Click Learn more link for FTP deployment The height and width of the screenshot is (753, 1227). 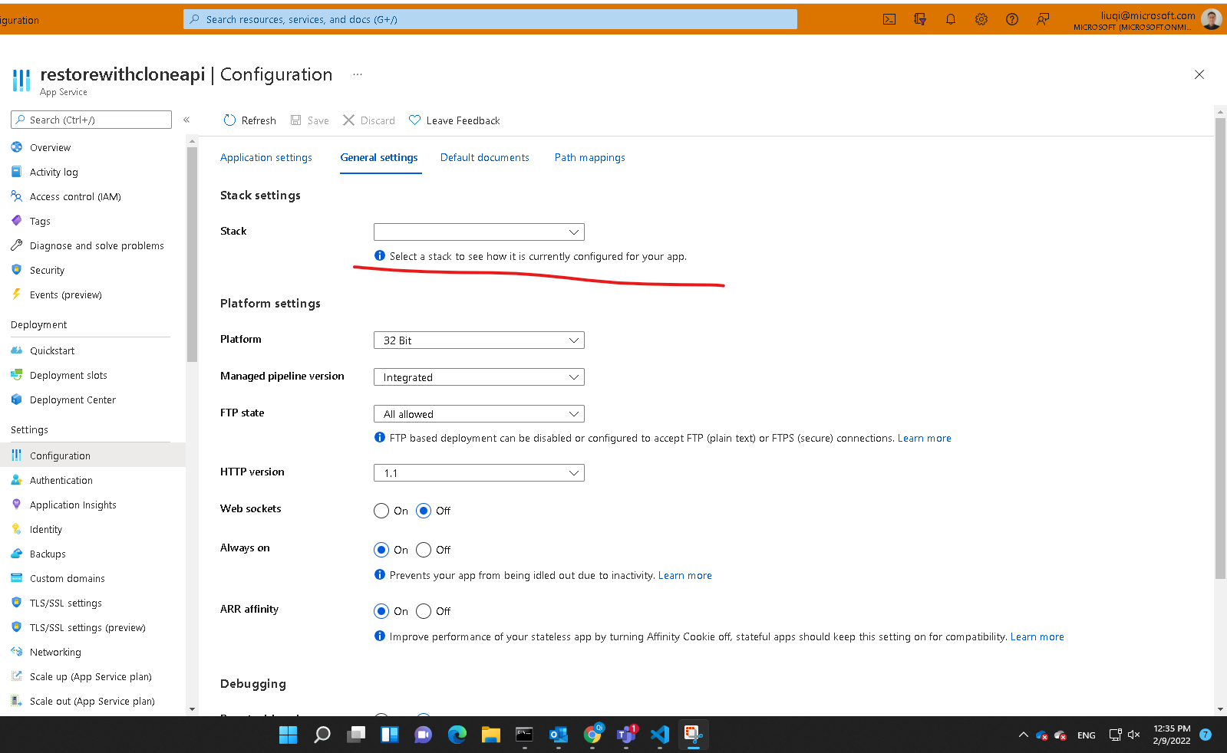click(x=925, y=438)
